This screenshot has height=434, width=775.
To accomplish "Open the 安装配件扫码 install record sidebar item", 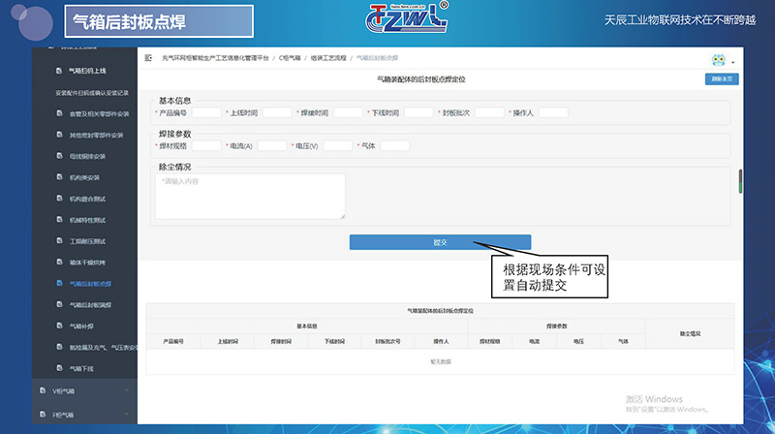I will (92, 93).
